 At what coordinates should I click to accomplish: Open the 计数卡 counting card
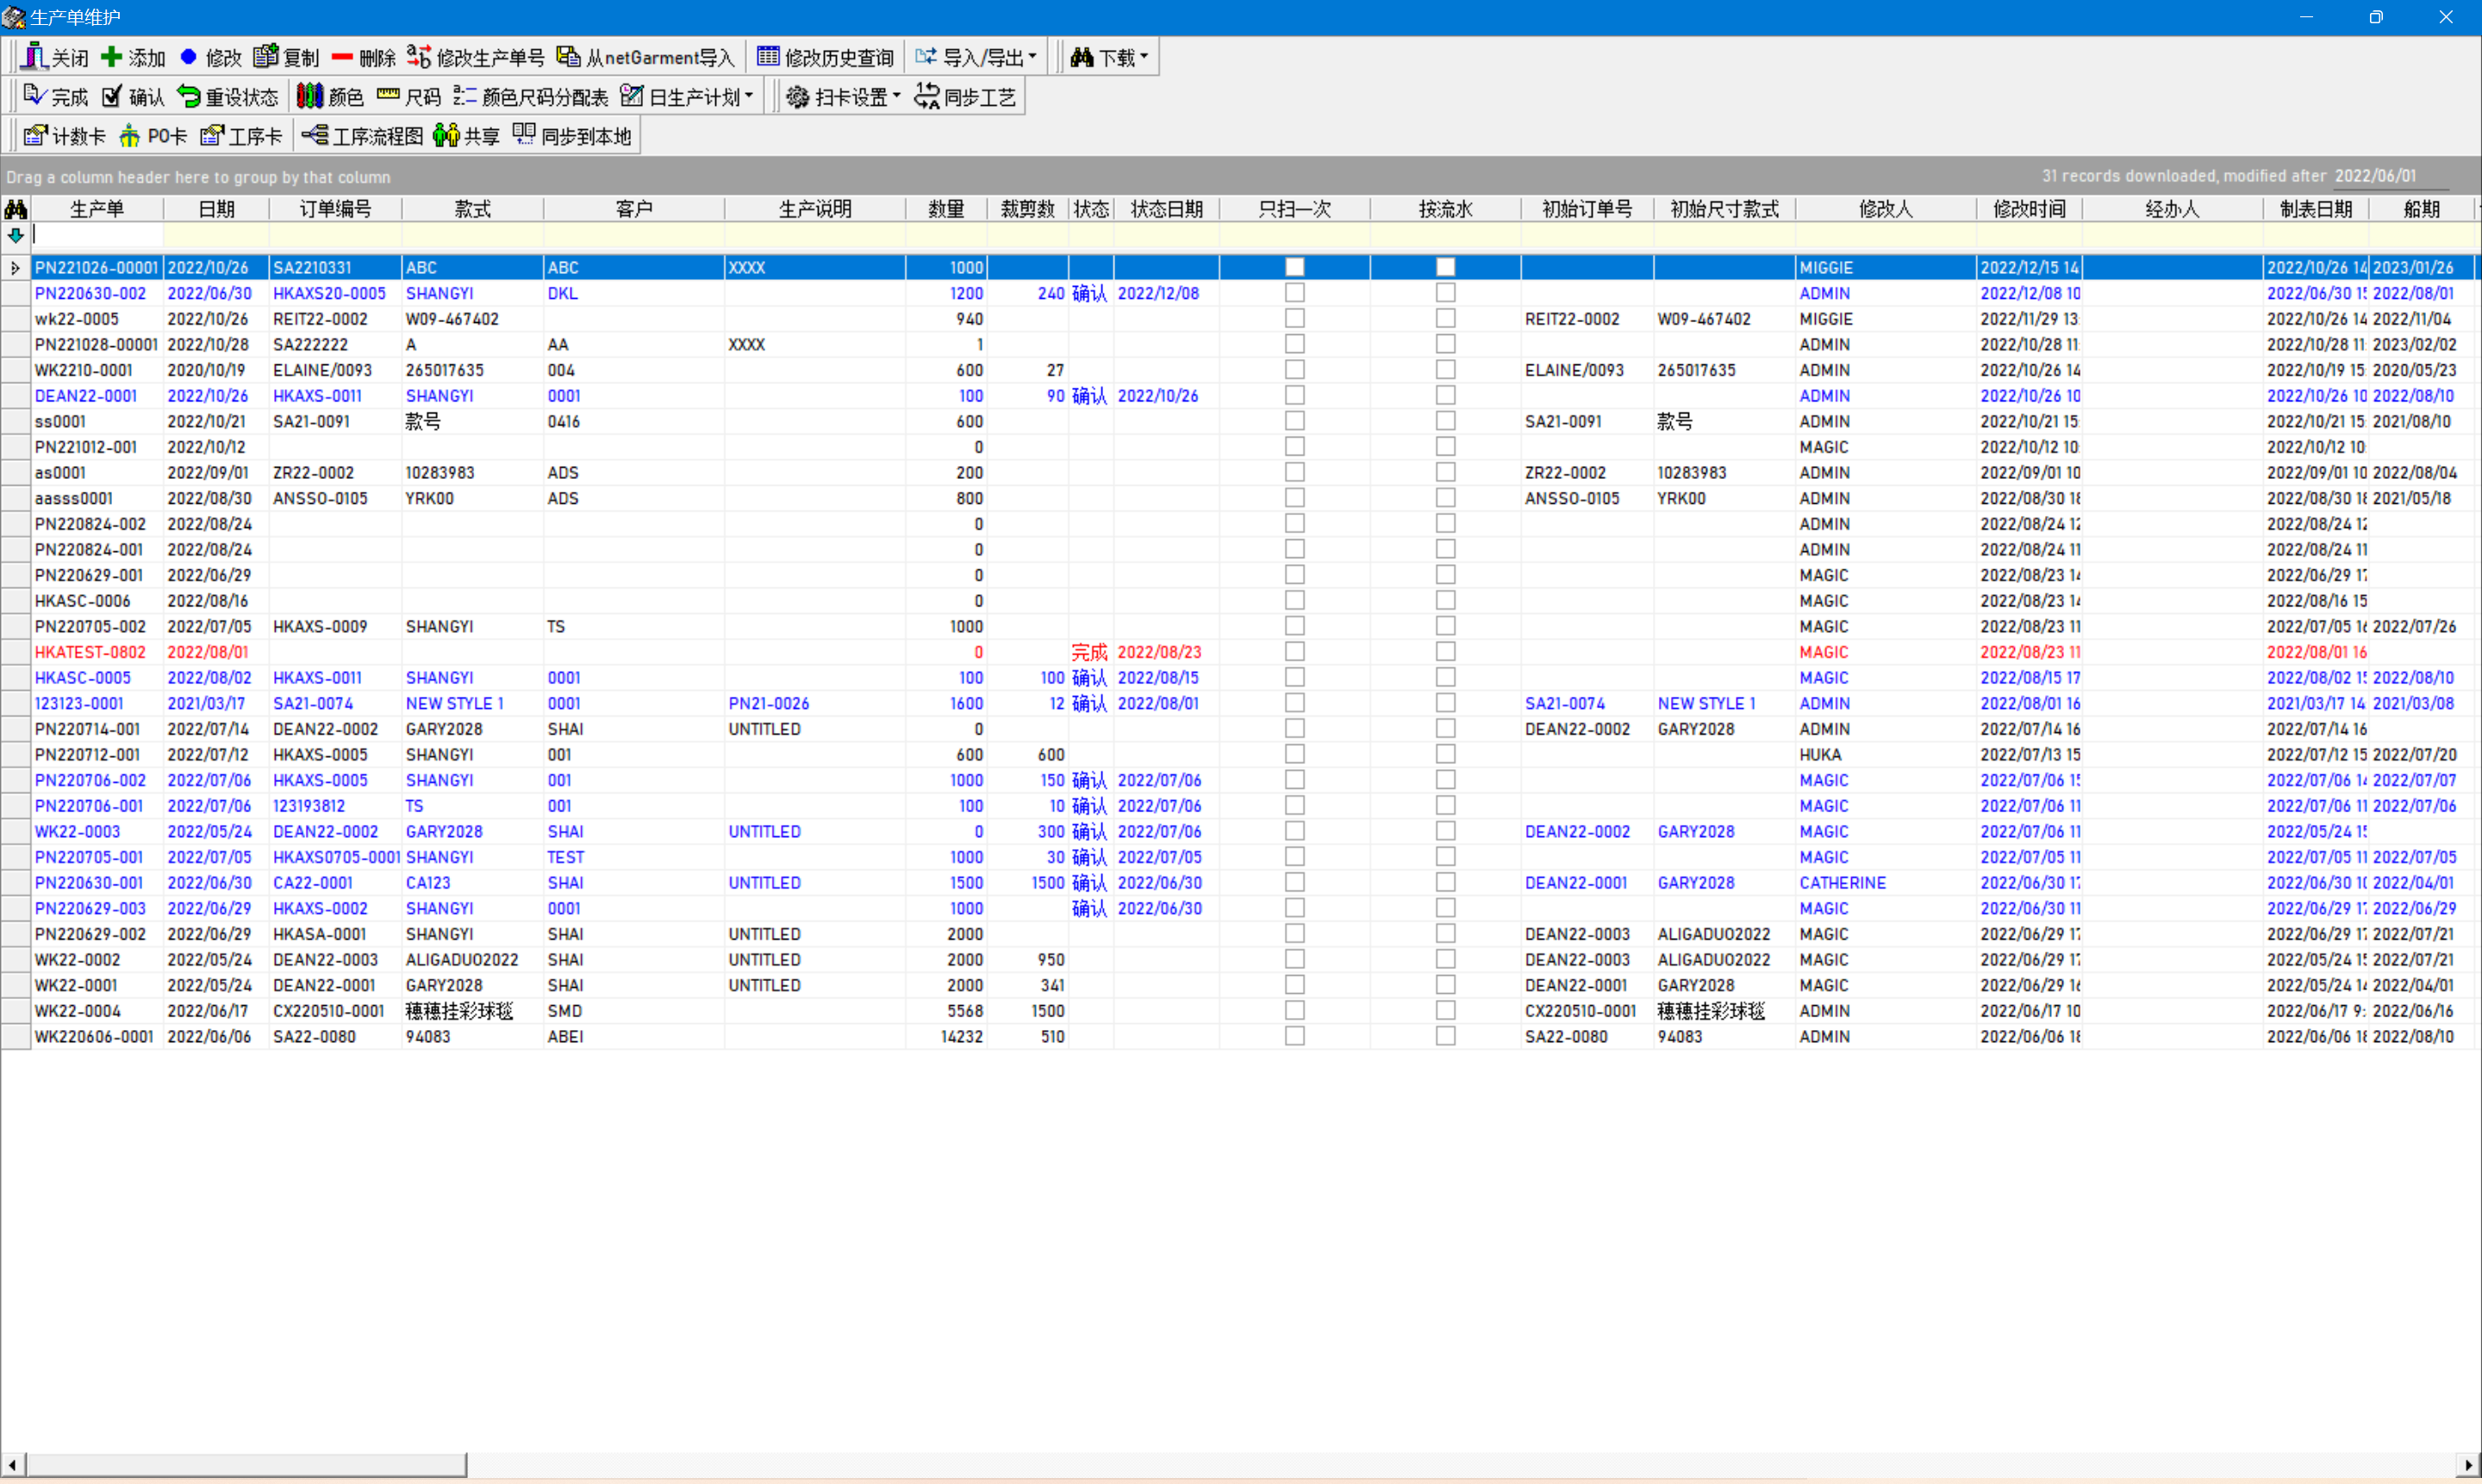[x=64, y=135]
